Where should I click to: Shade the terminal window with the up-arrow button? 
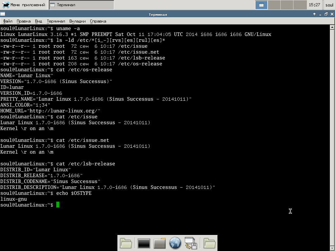(x=314, y=14)
